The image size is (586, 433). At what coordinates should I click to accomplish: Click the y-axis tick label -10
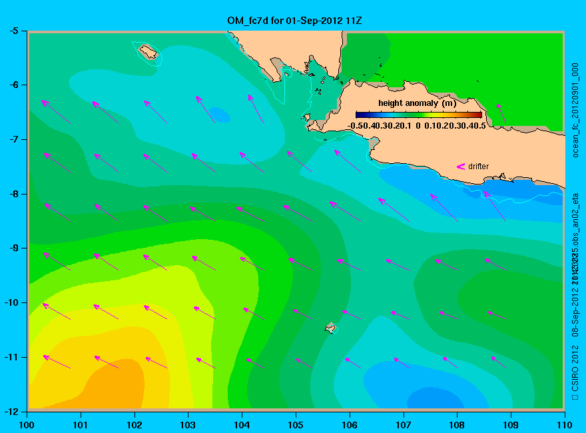click(x=11, y=302)
